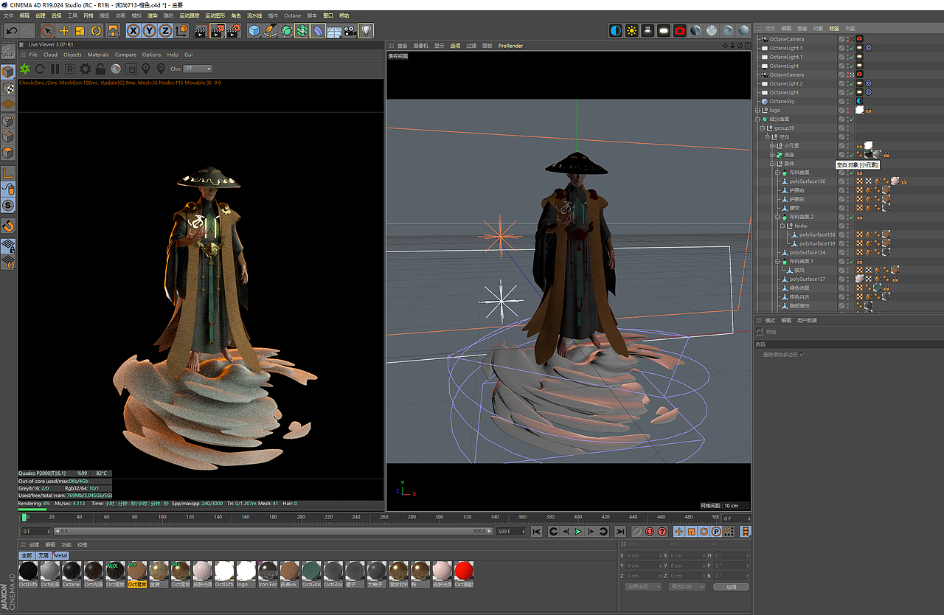Open 缩放比例 dropdown in coordinates panel
Image resolution: width=944 pixels, height=615 pixels.
click(x=687, y=587)
